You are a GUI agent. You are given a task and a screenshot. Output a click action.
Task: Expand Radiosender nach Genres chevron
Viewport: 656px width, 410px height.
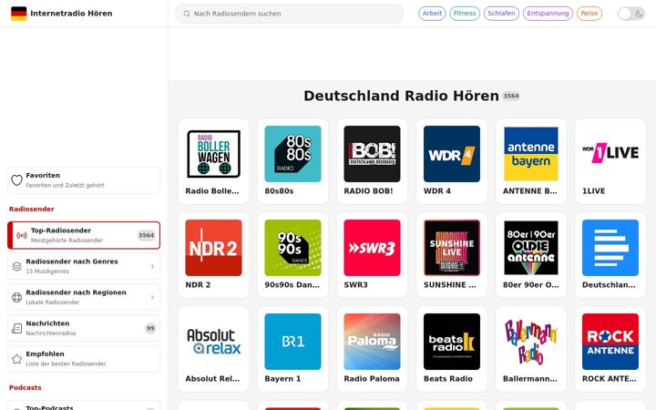coord(152,266)
